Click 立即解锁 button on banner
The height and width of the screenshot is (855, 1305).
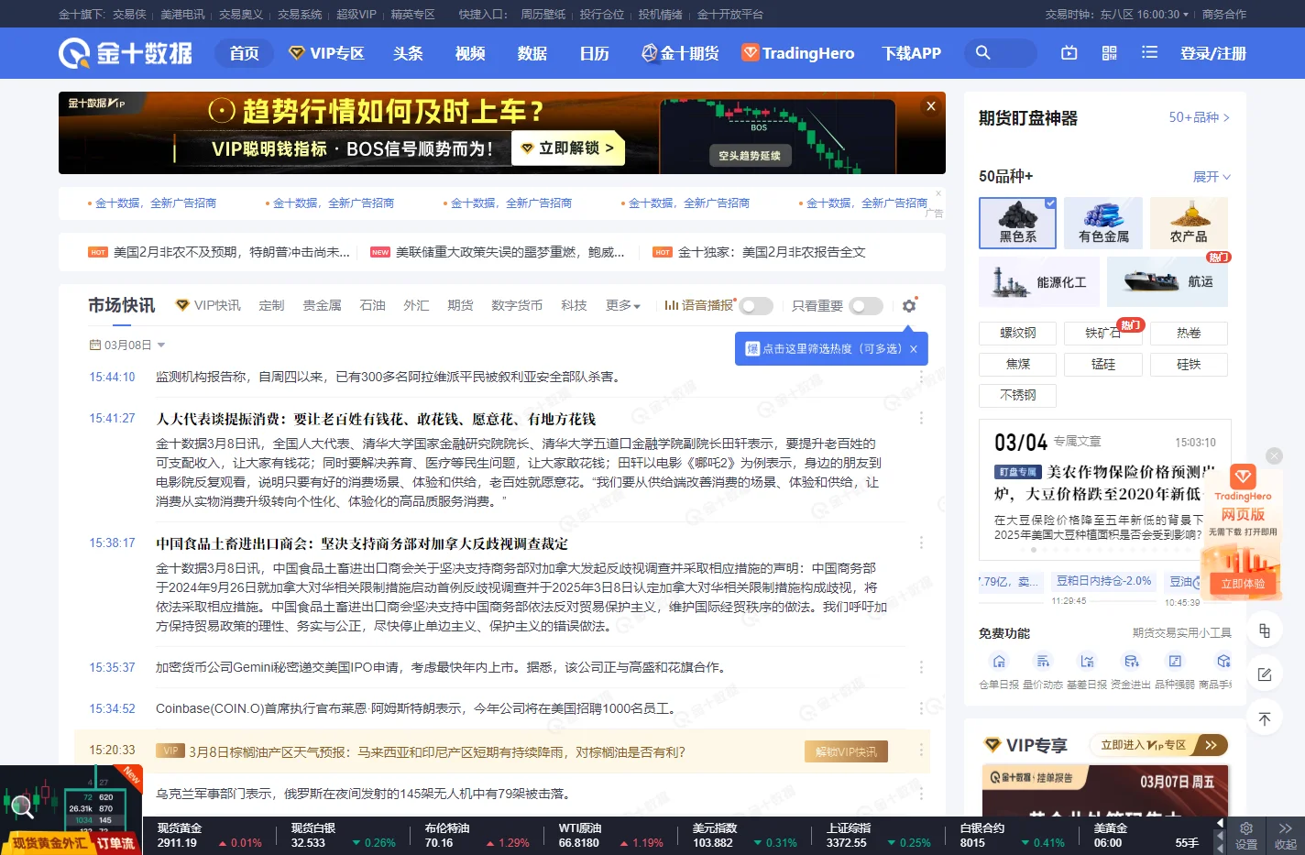(x=568, y=148)
